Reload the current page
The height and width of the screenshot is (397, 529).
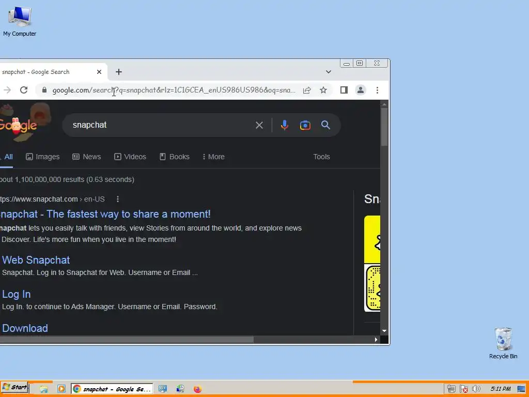[24, 90]
